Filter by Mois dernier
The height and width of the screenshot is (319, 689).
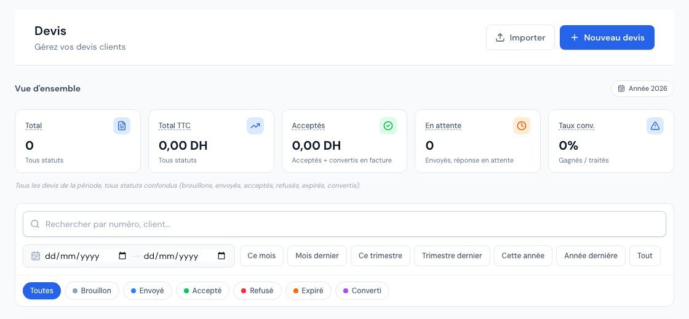tap(317, 256)
